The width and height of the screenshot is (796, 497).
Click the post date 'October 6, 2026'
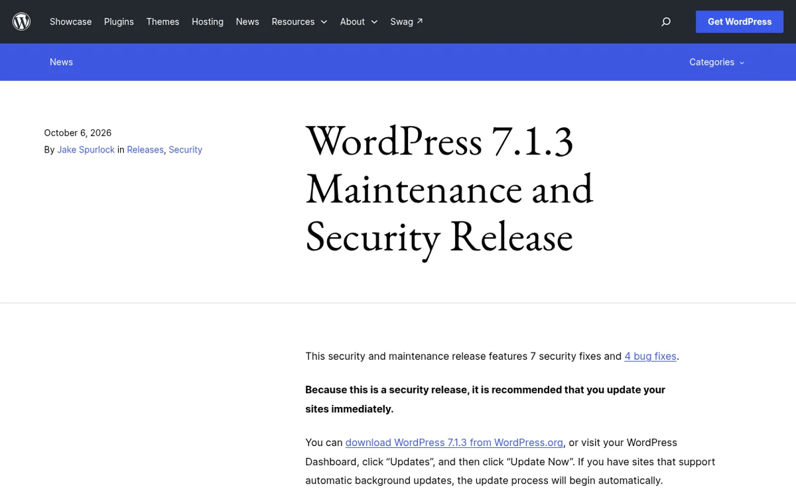point(78,133)
